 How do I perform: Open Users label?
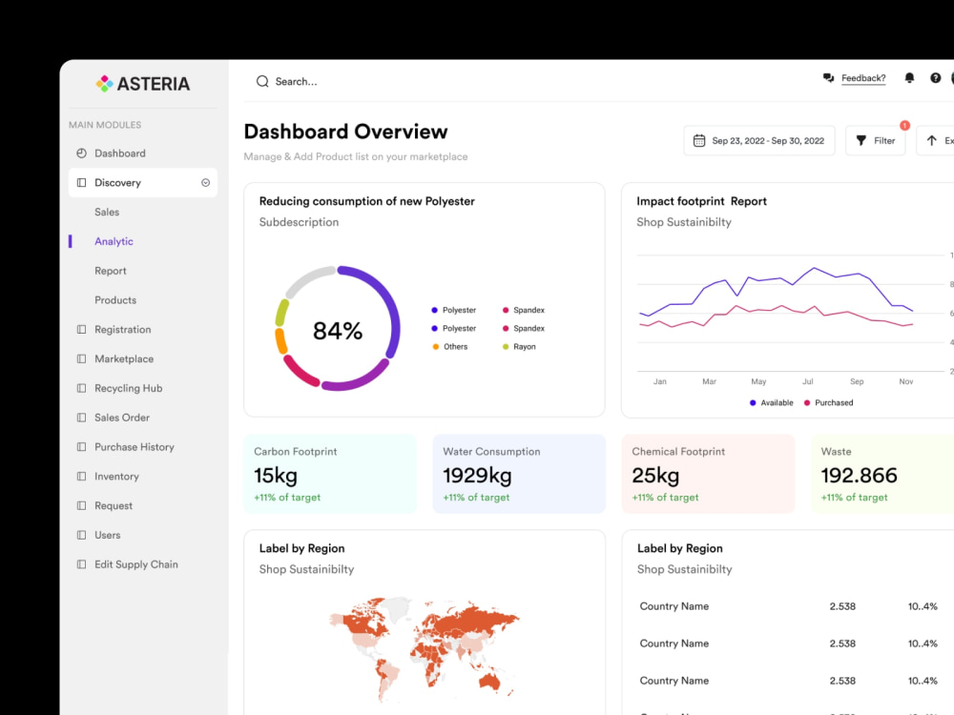[107, 535]
